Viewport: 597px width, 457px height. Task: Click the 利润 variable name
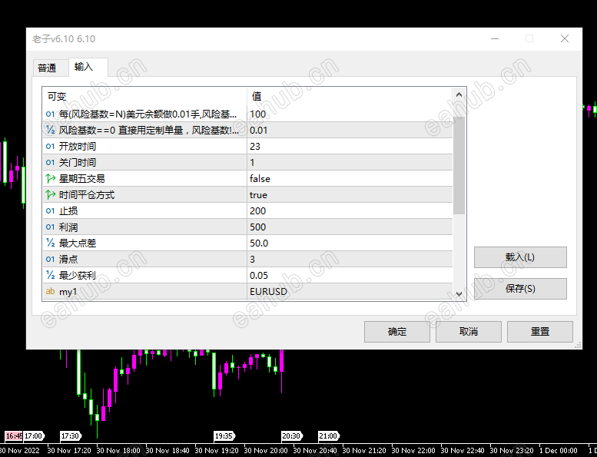click(x=68, y=227)
